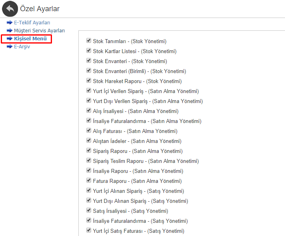Toggle Stok Envanteri (Birimli) checkbox
The height and width of the screenshot is (236, 285).
coord(89,70)
